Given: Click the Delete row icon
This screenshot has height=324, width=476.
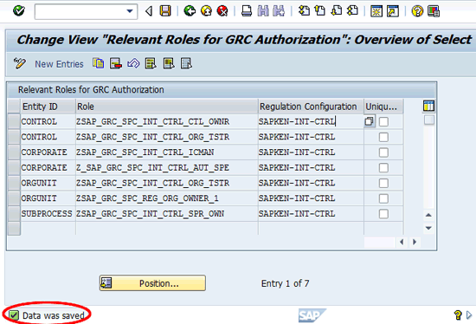Looking at the screenshot, I should pos(116,63).
